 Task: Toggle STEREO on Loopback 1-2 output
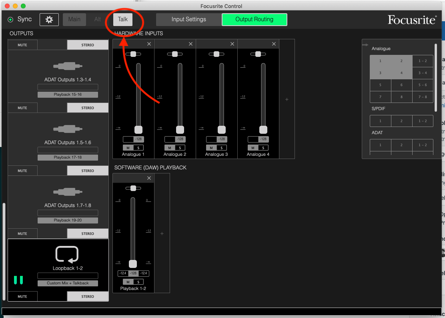click(88, 296)
